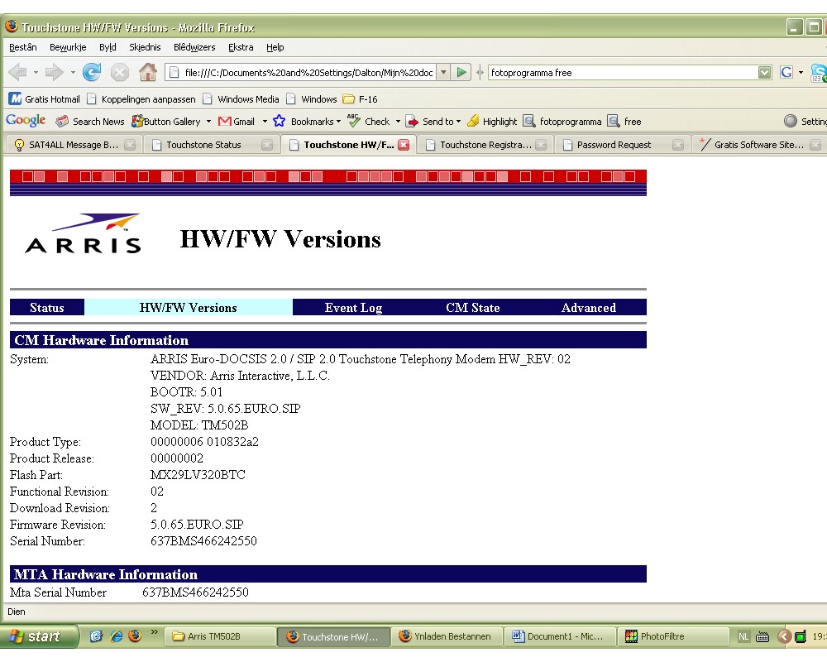This screenshot has width=827, height=662.
Task: Select the HW/FW Versions navigation item
Action: [189, 307]
